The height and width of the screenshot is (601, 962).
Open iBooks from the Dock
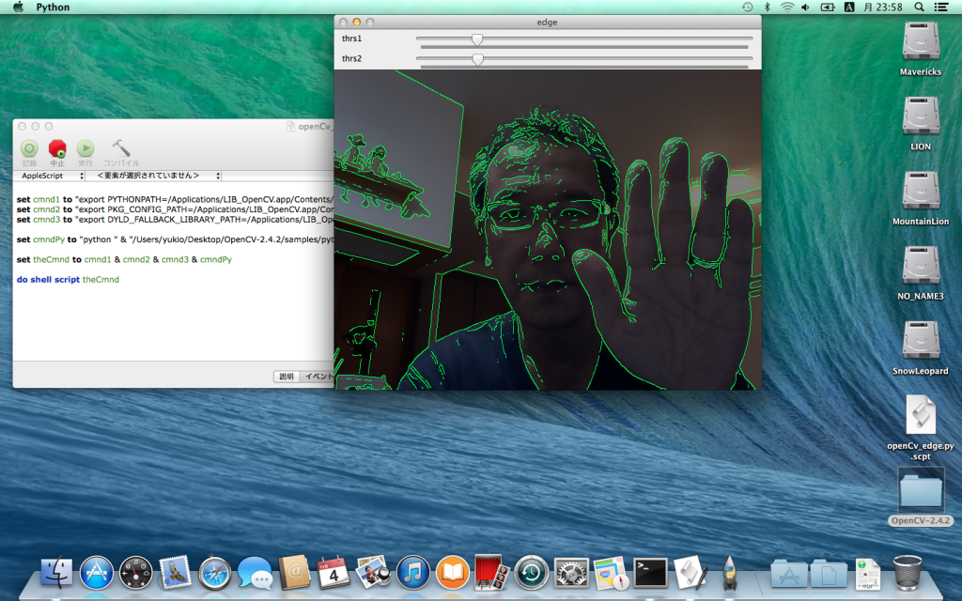452,573
